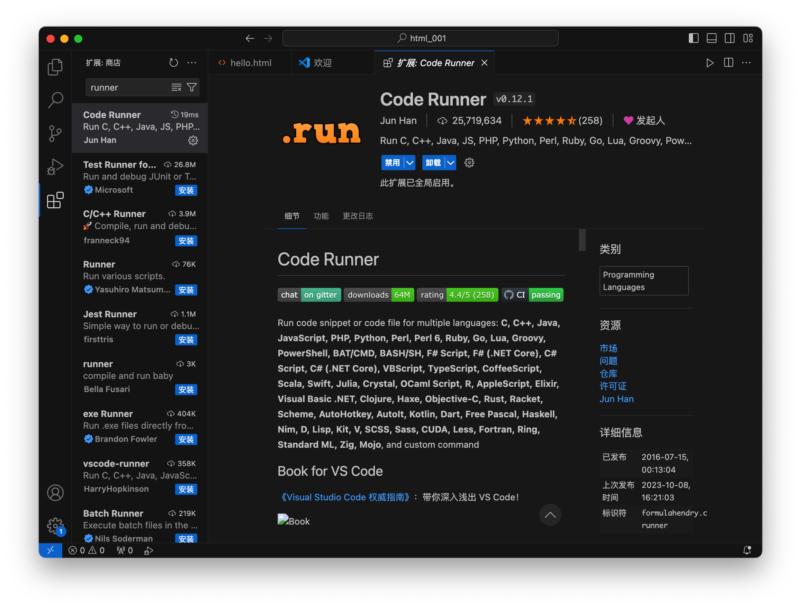Switch to the hello.html tab
The image size is (801, 609).
click(250, 63)
